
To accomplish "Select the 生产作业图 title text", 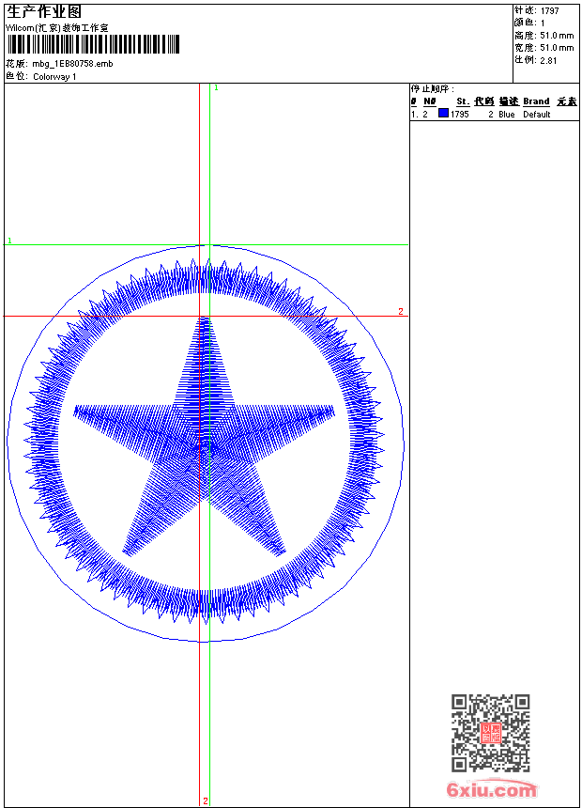I will point(44,11).
